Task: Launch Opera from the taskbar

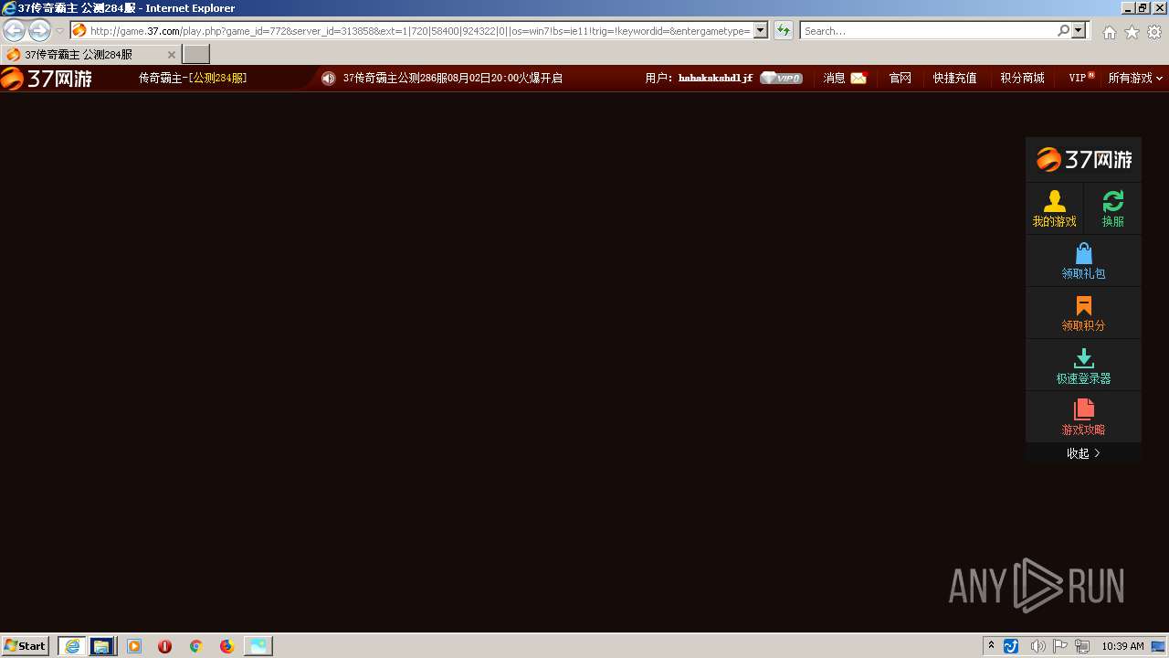Action: pos(164,646)
